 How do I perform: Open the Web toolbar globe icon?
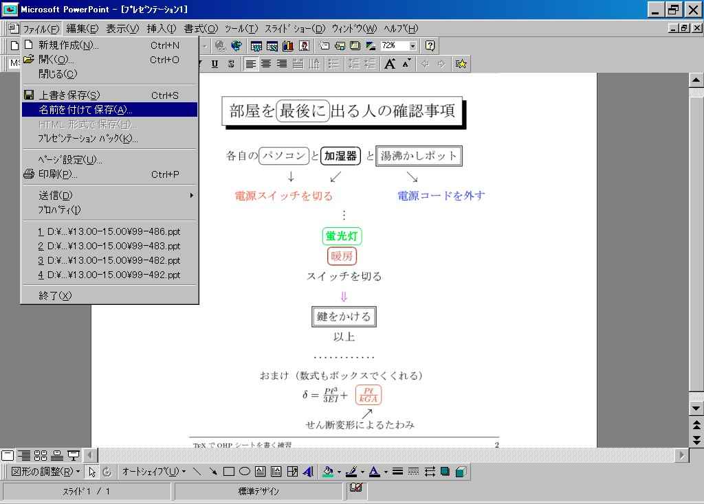point(236,46)
